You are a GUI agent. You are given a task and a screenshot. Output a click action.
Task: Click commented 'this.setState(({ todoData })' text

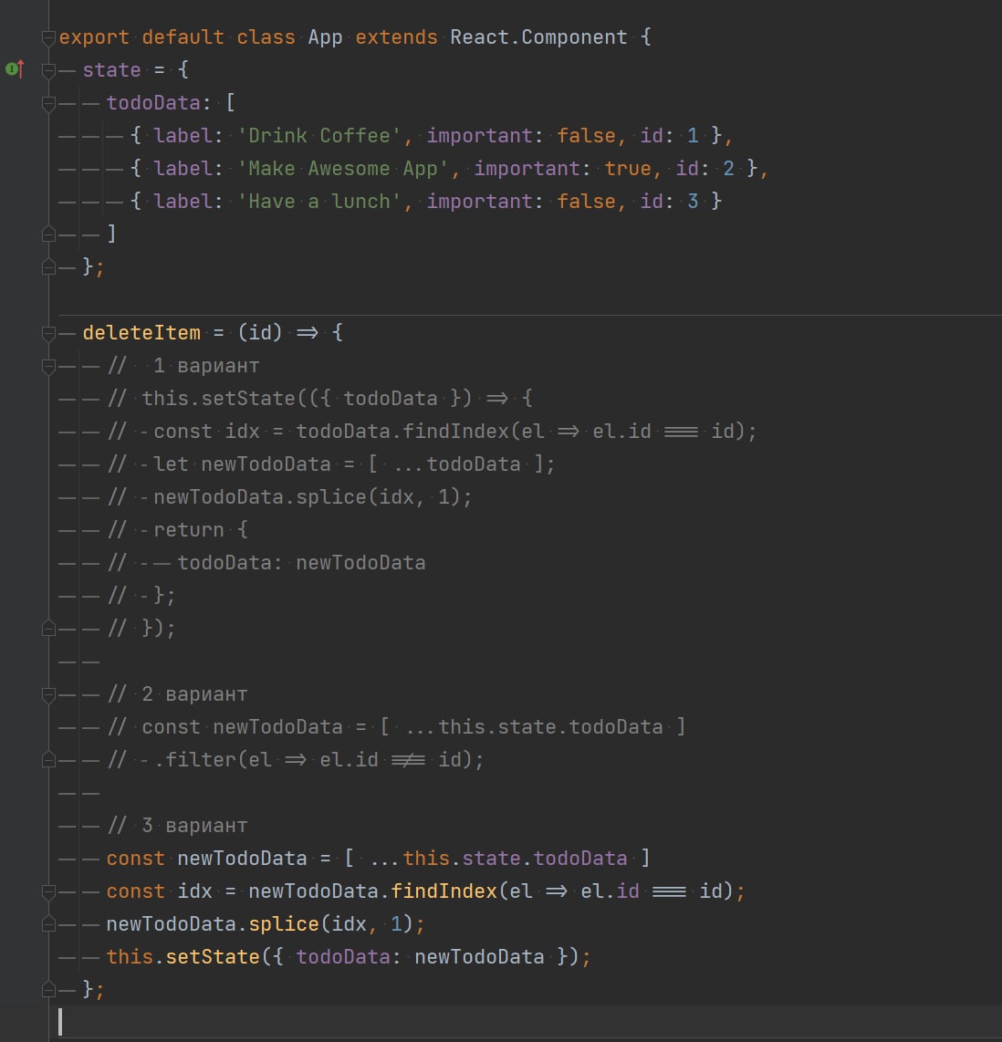tap(307, 398)
